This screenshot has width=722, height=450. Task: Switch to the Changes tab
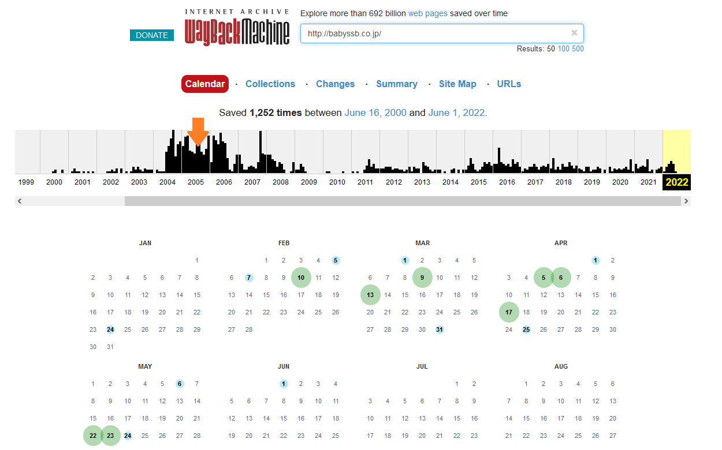[x=335, y=84]
